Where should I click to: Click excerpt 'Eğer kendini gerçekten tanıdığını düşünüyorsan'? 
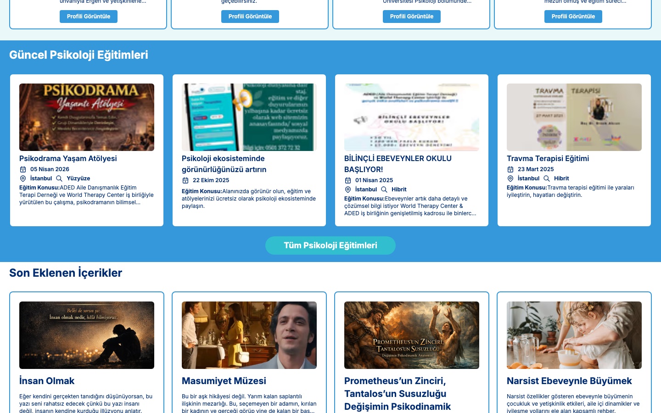[x=86, y=403]
